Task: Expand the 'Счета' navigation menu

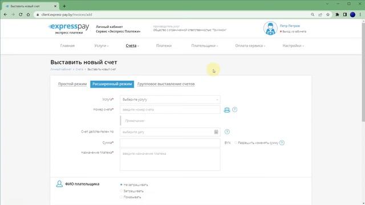Action: pyautogui.click(x=132, y=46)
